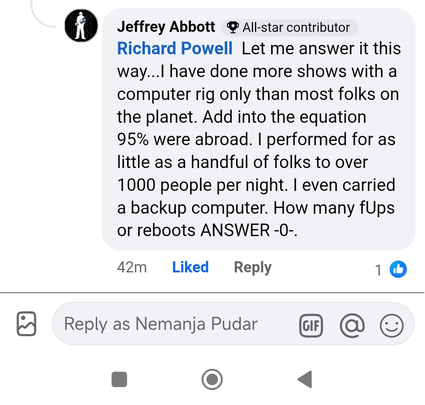425x405 pixels.
Task: Tap the blue thumbs-up reaction icon
Action: (x=398, y=270)
